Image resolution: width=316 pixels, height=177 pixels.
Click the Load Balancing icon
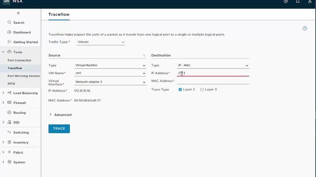coord(9,93)
